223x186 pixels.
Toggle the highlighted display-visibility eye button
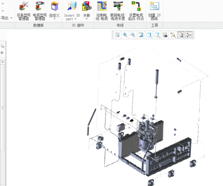tap(181, 35)
